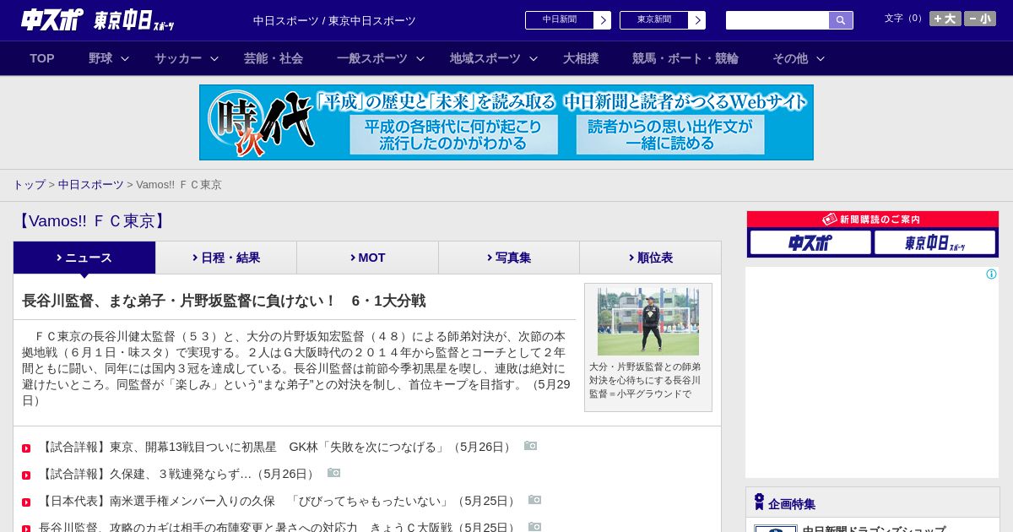This screenshot has height=532, width=1013.
Task: Open 大相撲 section
Action: tap(581, 58)
